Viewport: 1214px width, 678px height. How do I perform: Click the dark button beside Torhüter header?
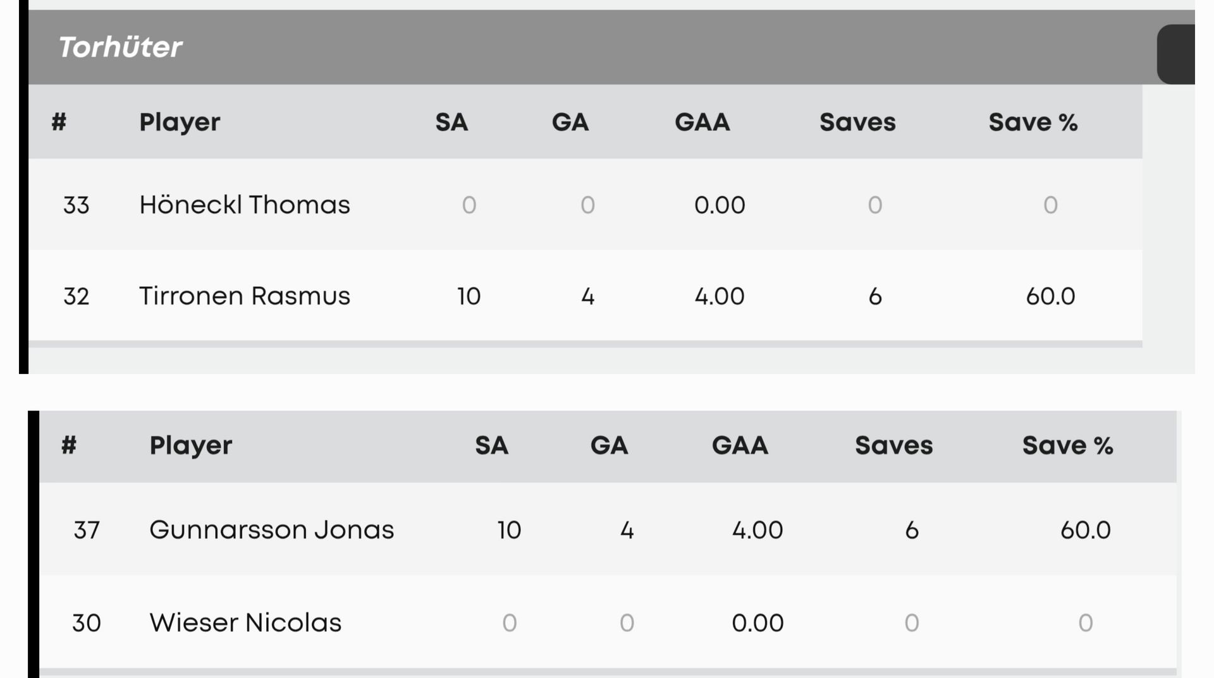click(x=1176, y=54)
